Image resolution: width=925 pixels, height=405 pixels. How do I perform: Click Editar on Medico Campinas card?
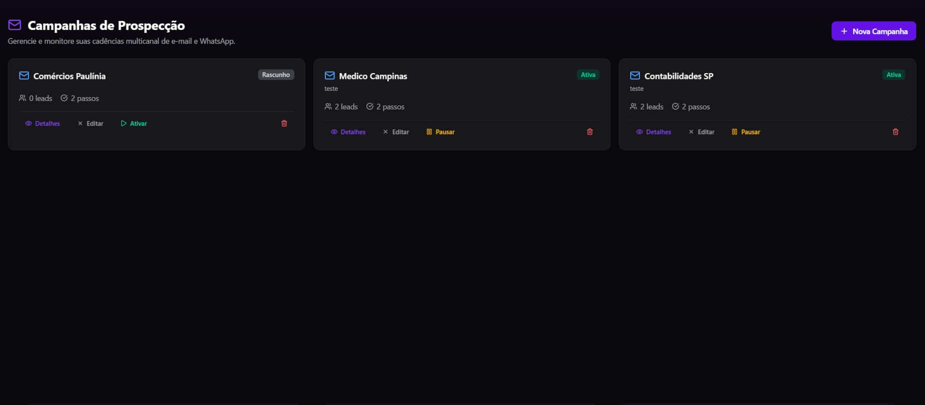(x=396, y=132)
